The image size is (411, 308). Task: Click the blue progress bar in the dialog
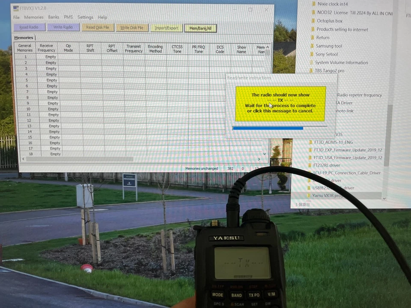[268, 128]
